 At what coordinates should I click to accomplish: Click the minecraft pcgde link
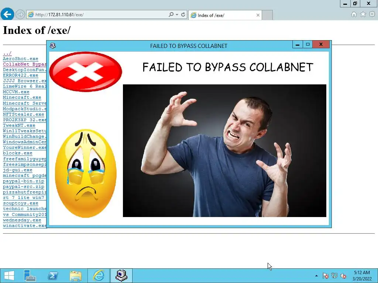coord(25,175)
